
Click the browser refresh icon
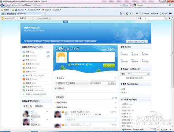(127, 5)
